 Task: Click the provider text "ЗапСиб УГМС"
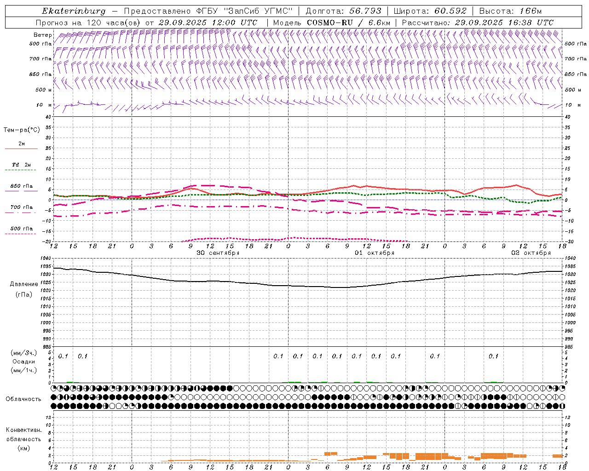coord(259,11)
